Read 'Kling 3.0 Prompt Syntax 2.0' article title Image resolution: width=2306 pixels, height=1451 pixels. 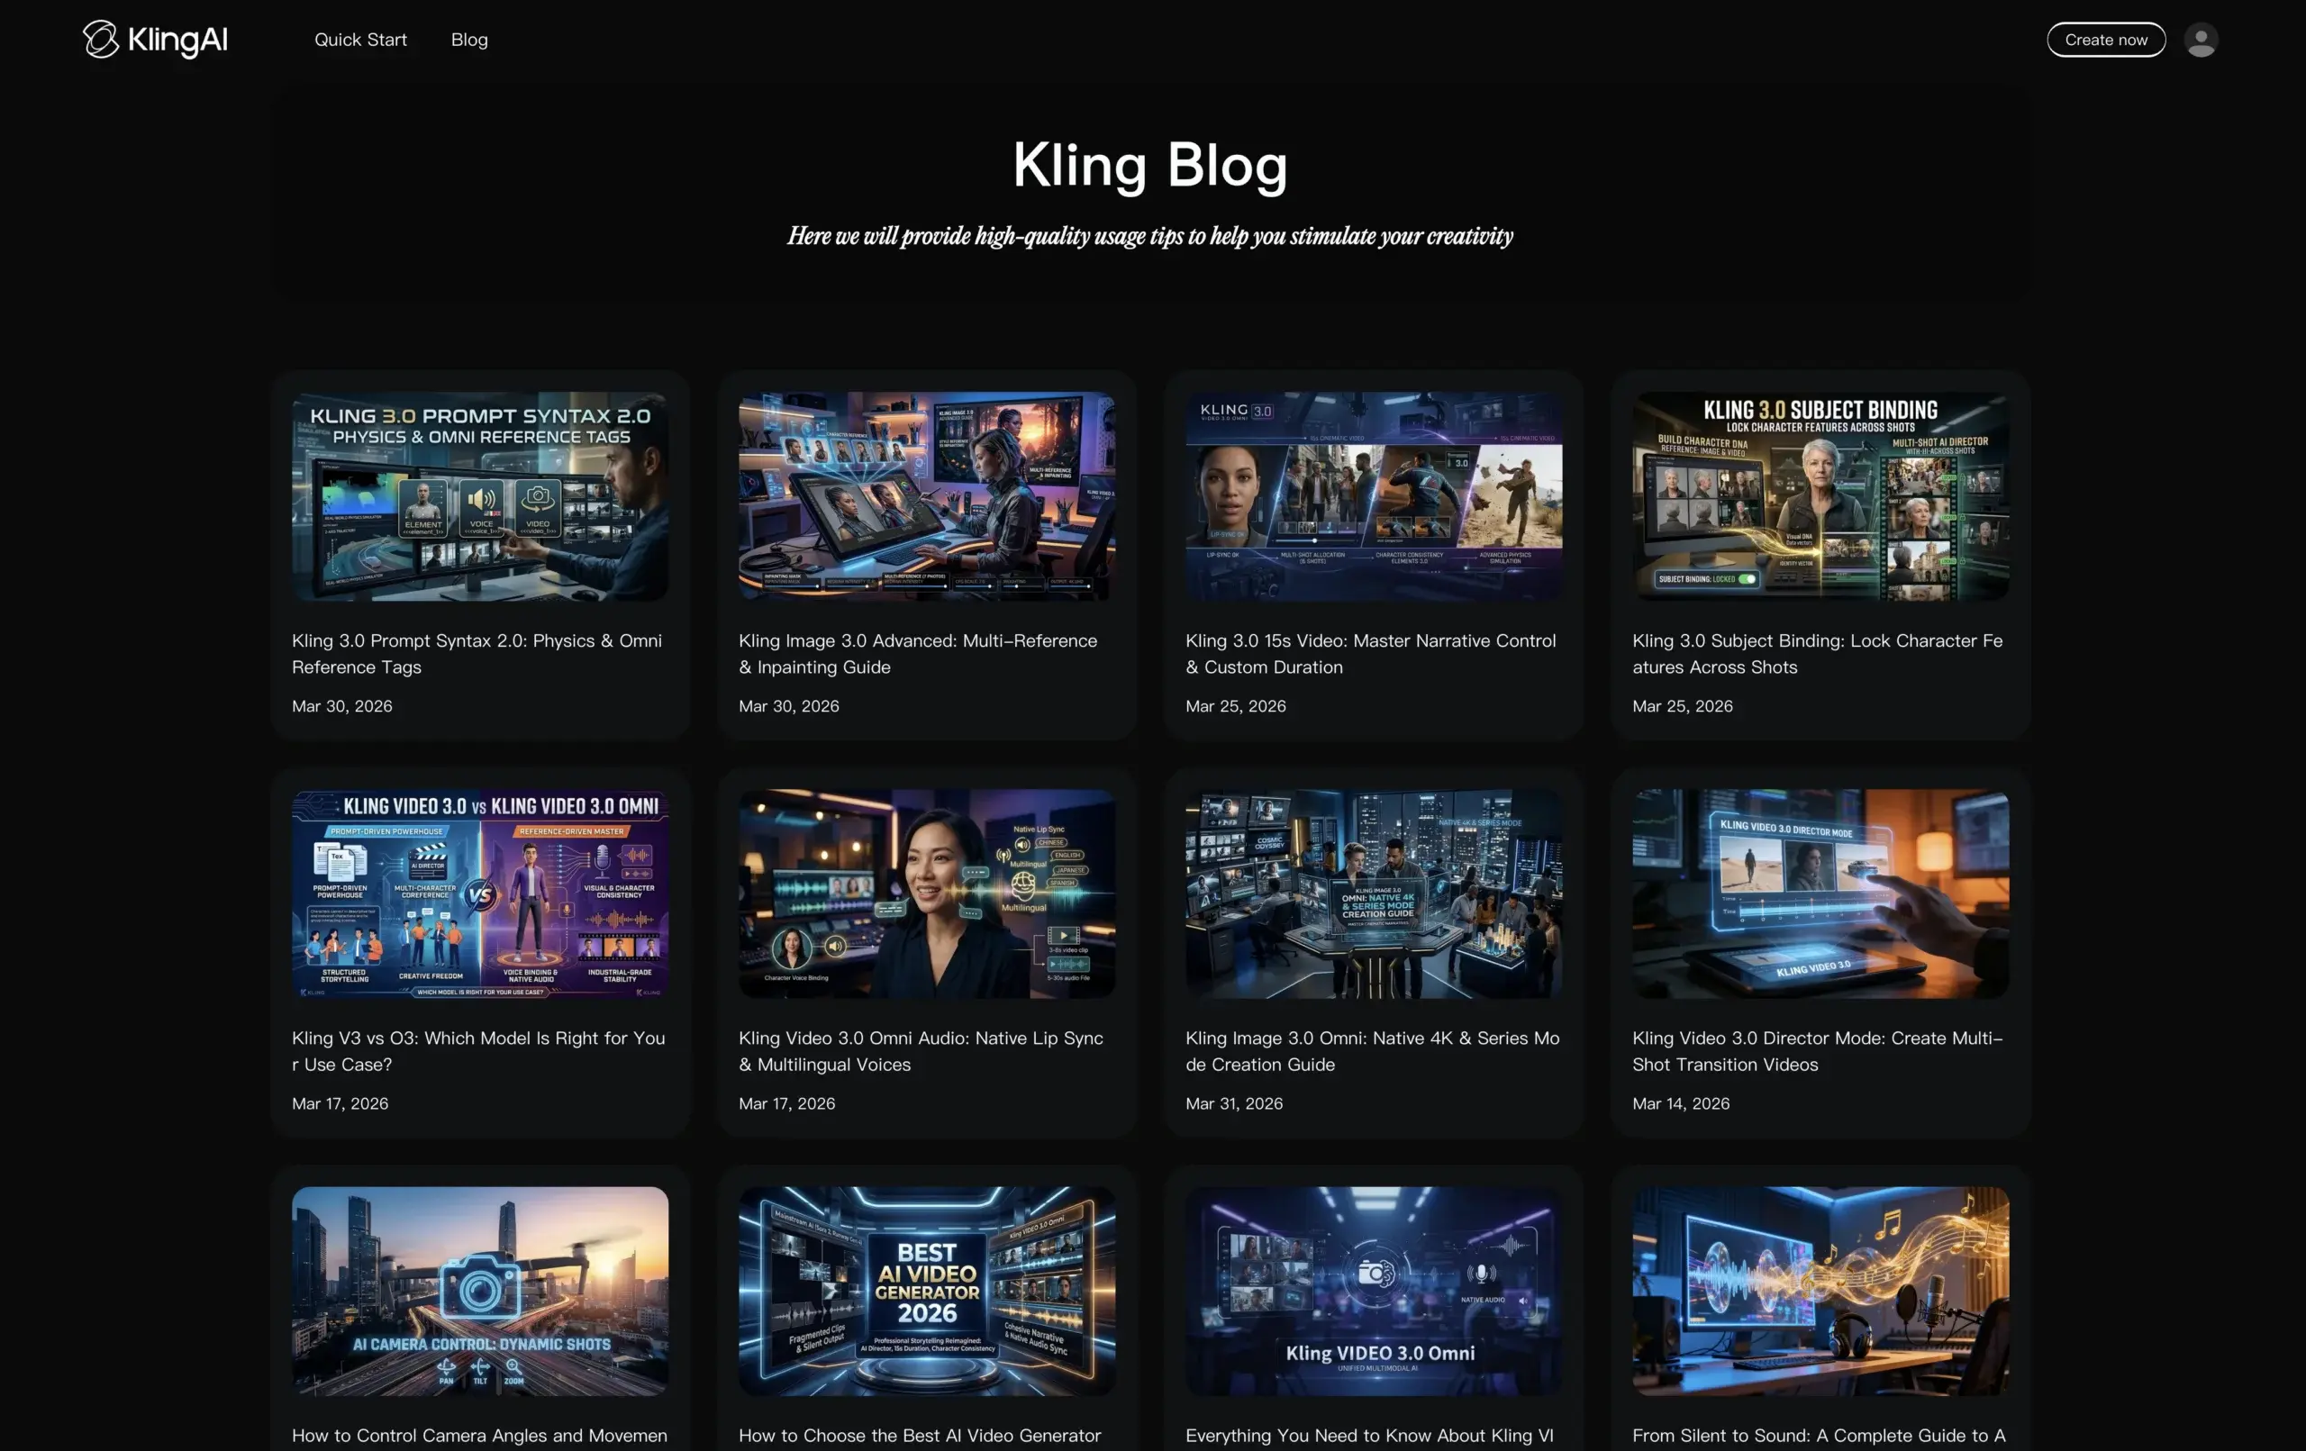(477, 653)
